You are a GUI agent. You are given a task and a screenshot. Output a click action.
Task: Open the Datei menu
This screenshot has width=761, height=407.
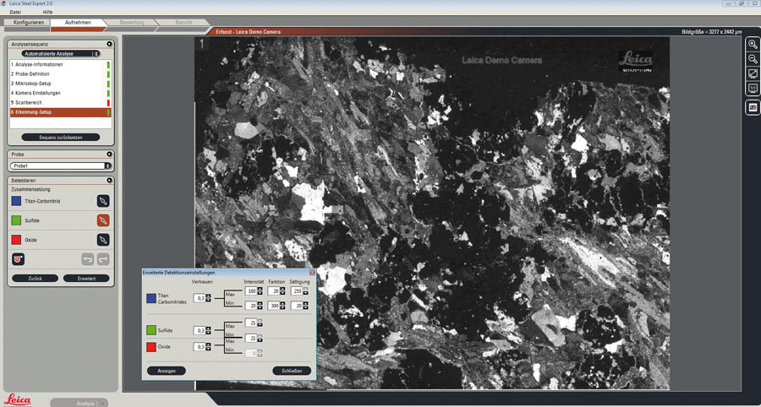click(15, 12)
